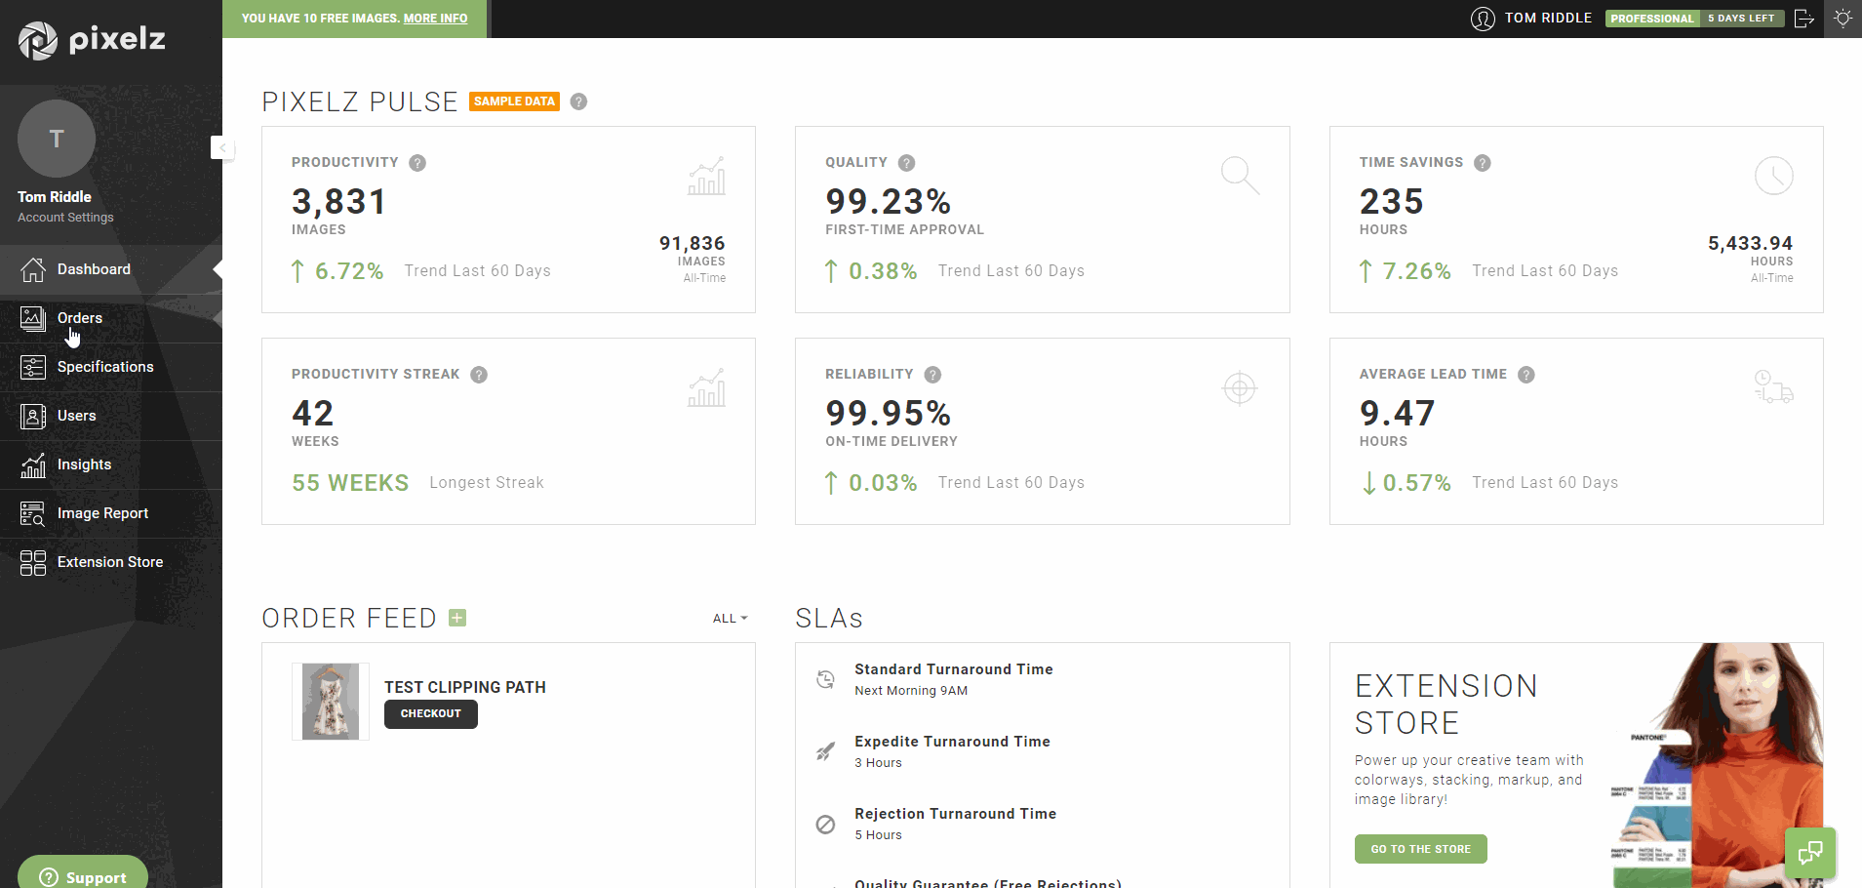Open the Productivity help icon
Image resolution: width=1862 pixels, height=888 pixels.
[x=417, y=163]
